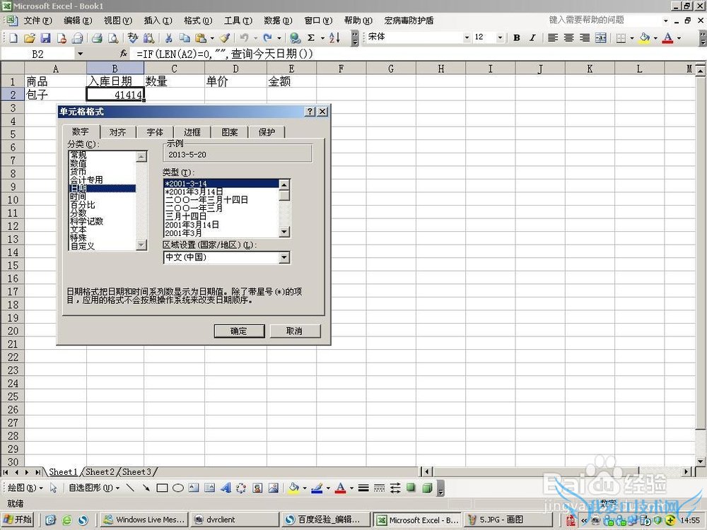Toggle center alignment in the formatting toolbar

tap(568, 37)
